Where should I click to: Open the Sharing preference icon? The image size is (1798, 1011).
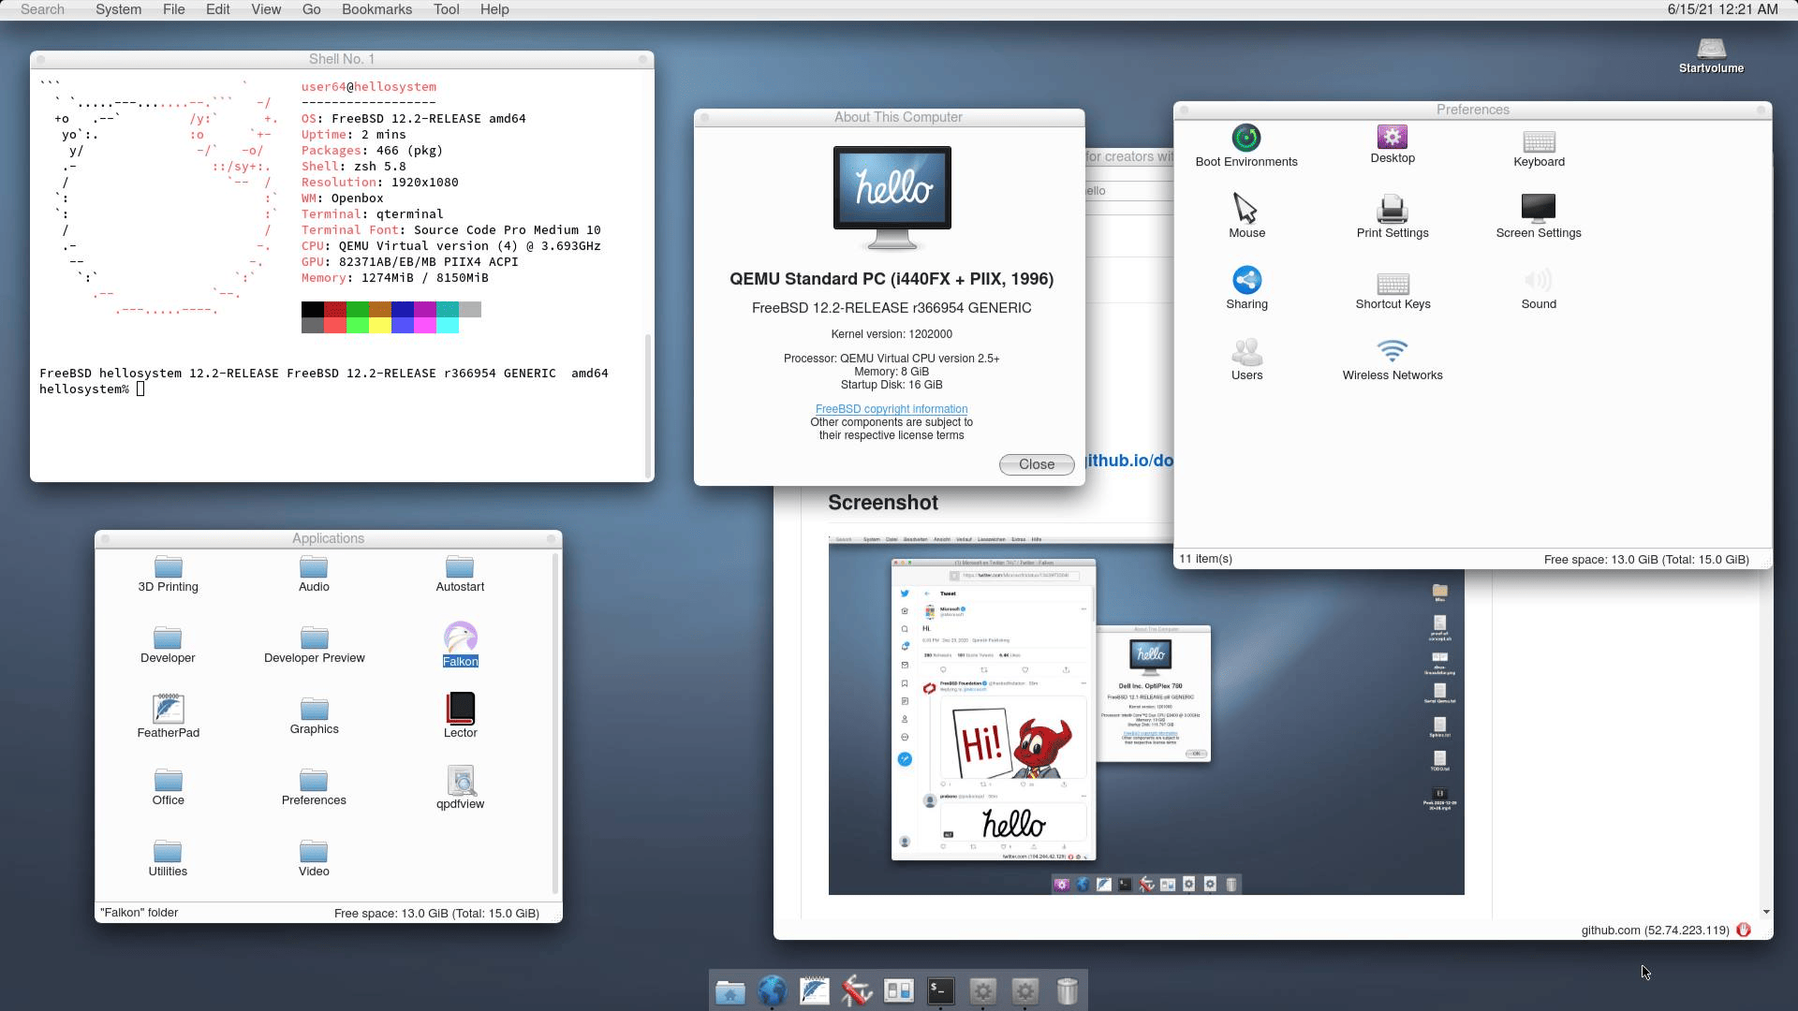pyautogui.click(x=1245, y=281)
